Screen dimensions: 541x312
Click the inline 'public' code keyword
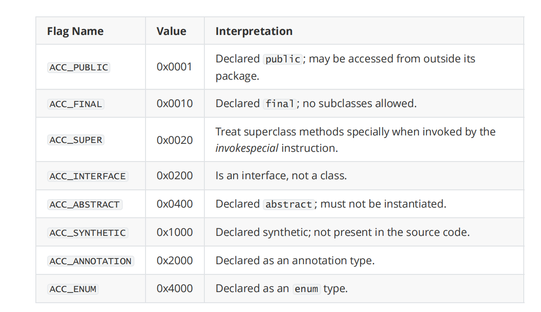[x=283, y=59]
